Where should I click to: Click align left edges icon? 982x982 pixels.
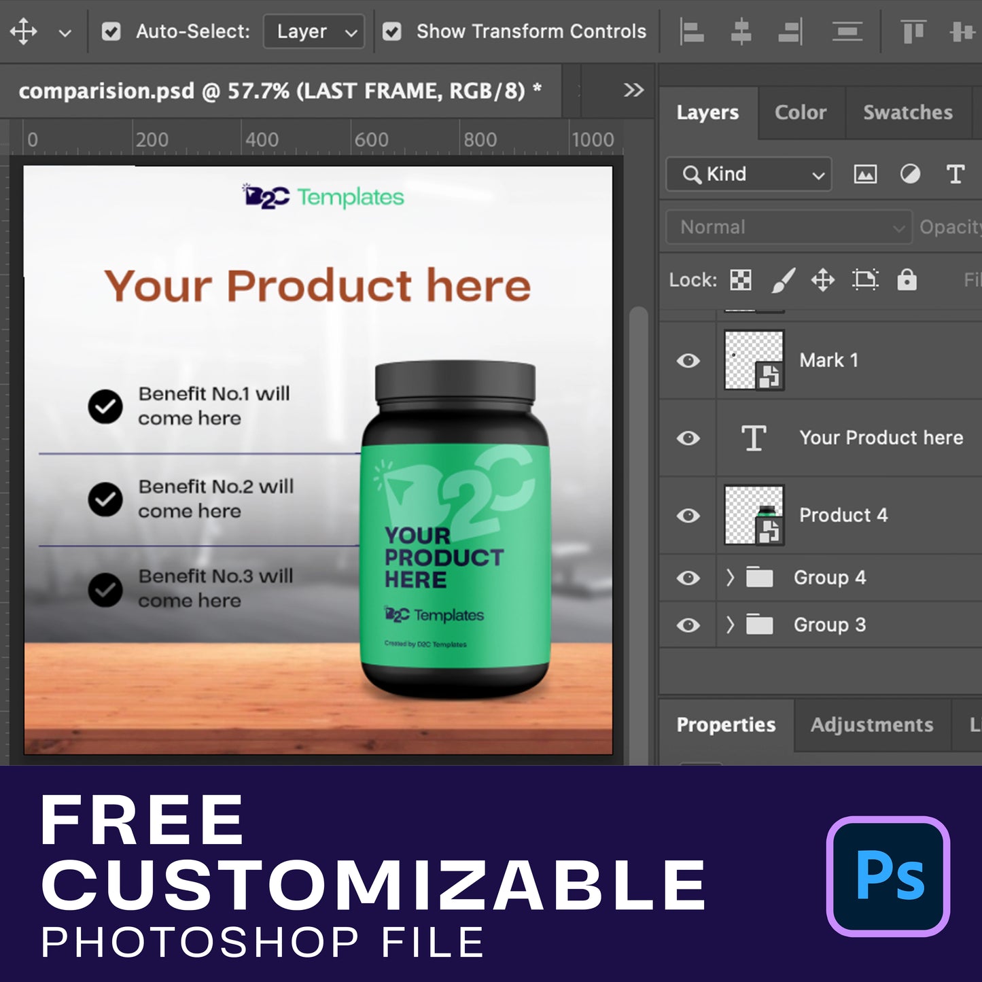click(x=692, y=32)
